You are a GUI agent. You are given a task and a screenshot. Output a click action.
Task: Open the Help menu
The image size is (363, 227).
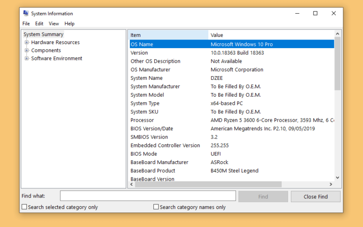pyautogui.click(x=69, y=24)
